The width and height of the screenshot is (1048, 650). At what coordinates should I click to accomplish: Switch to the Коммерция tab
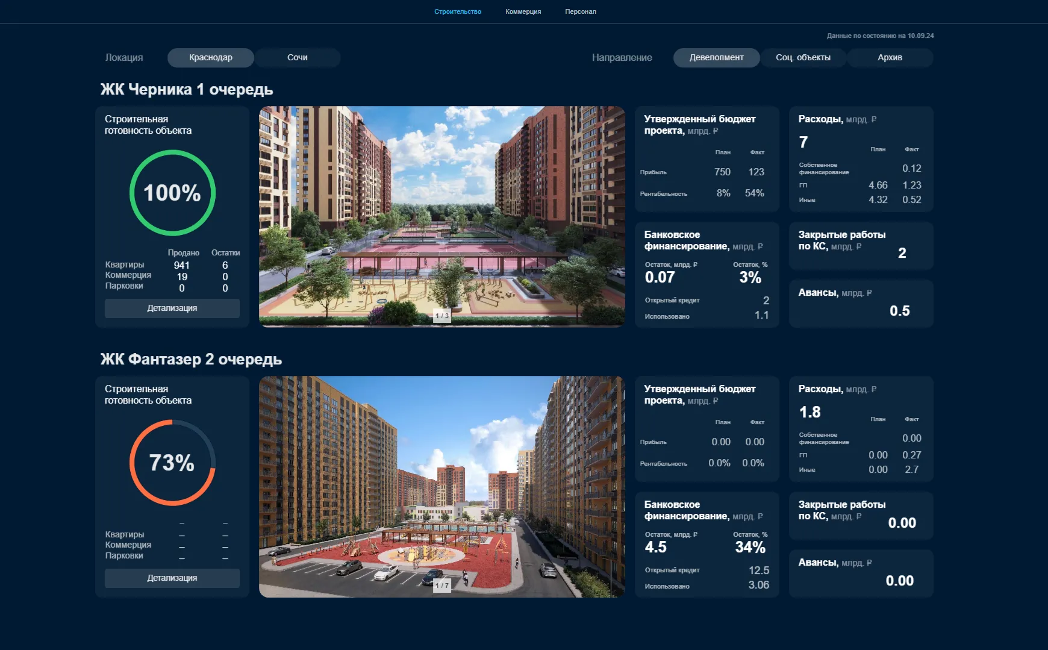[x=523, y=11]
